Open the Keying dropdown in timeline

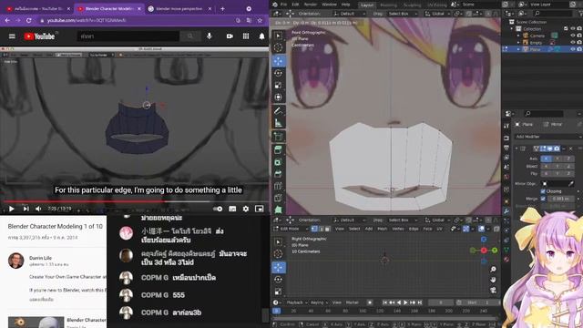319,302
